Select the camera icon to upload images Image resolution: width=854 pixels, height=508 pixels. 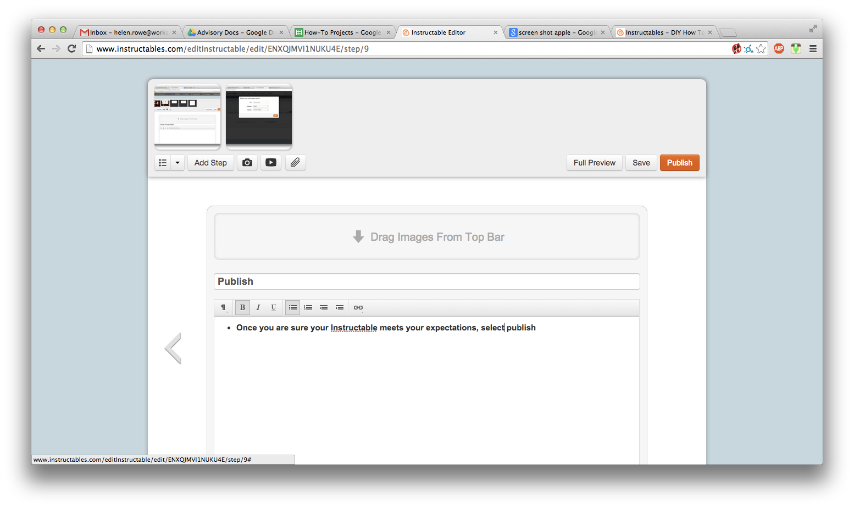coord(247,162)
